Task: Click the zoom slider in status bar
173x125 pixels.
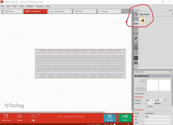Action: (x=115, y=124)
